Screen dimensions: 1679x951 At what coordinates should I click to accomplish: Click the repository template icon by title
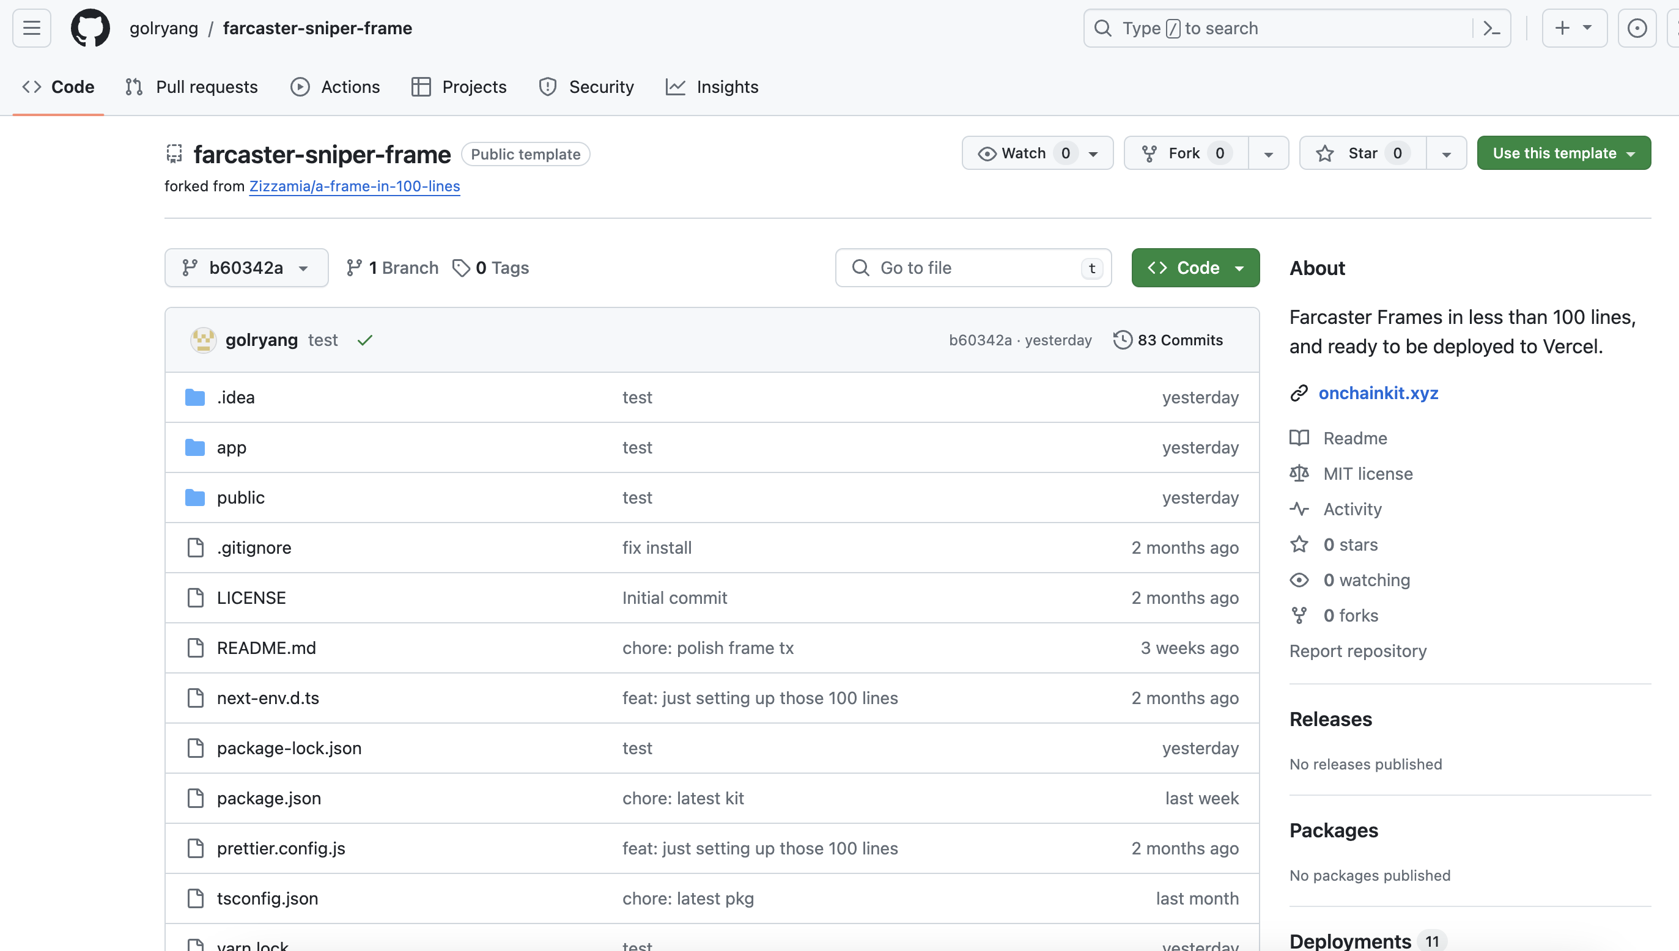coord(174,154)
